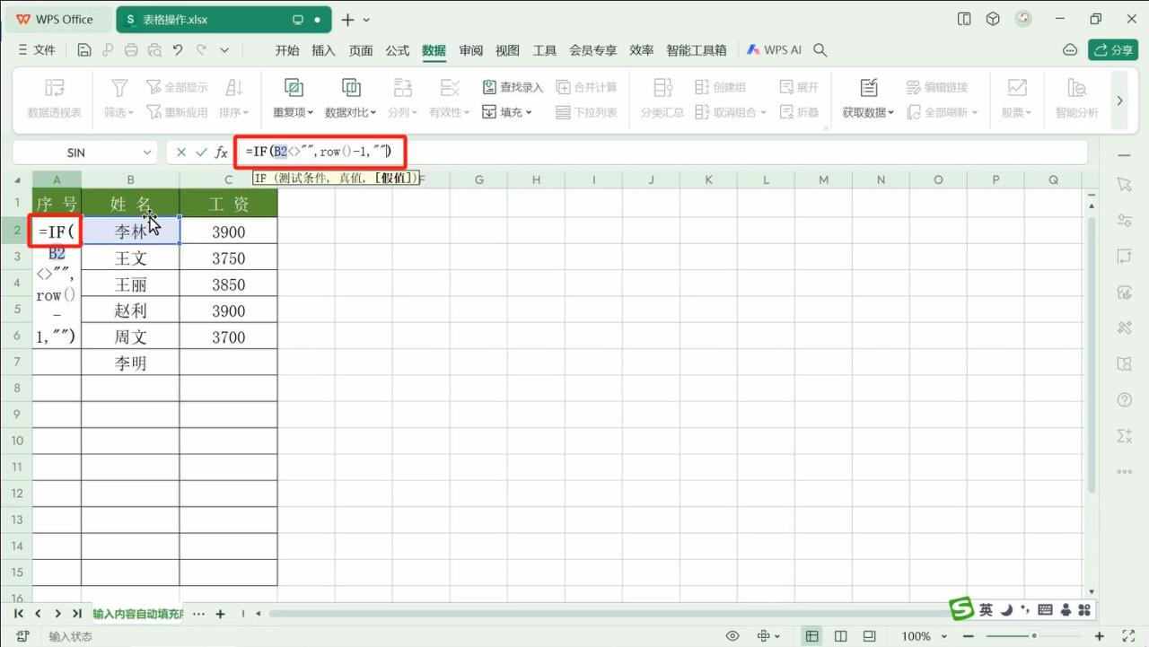Click inside the formula bar text
This screenshot has height=647, width=1149.
pyautogui.click(x=319, y=152)
